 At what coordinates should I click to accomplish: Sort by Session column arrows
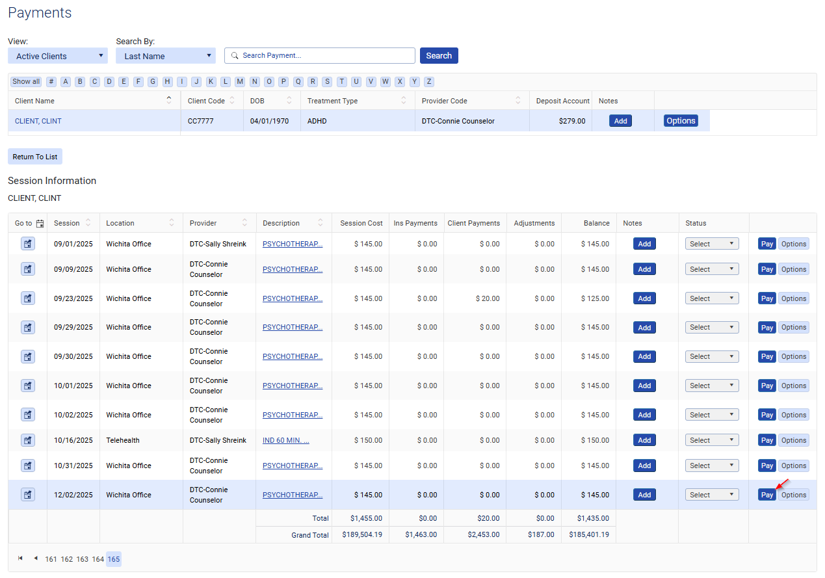(x=88, y=223)
